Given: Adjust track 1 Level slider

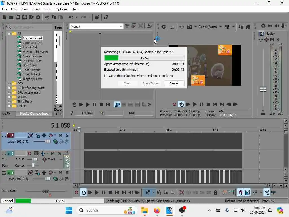Looking at the screenshot, I should click(47, 142).
